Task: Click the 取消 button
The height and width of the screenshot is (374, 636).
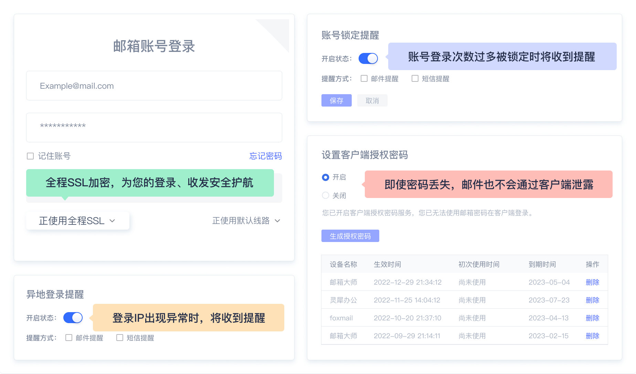Action: pyautogui.click(x=372, y=100)
